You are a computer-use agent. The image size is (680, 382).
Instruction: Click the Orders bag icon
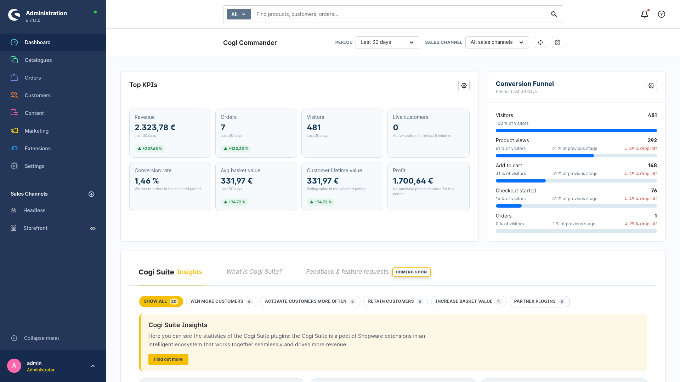[14, 78]
